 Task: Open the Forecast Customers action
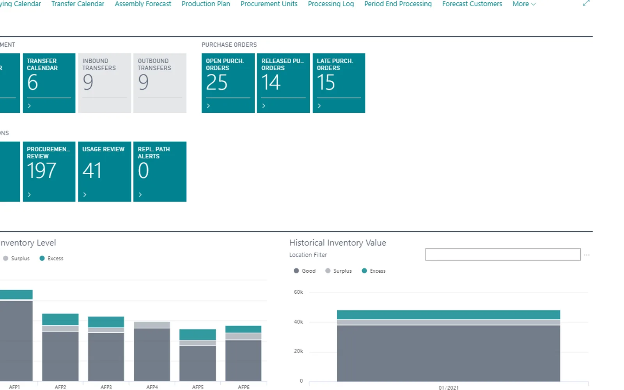(x=472, y=4)
